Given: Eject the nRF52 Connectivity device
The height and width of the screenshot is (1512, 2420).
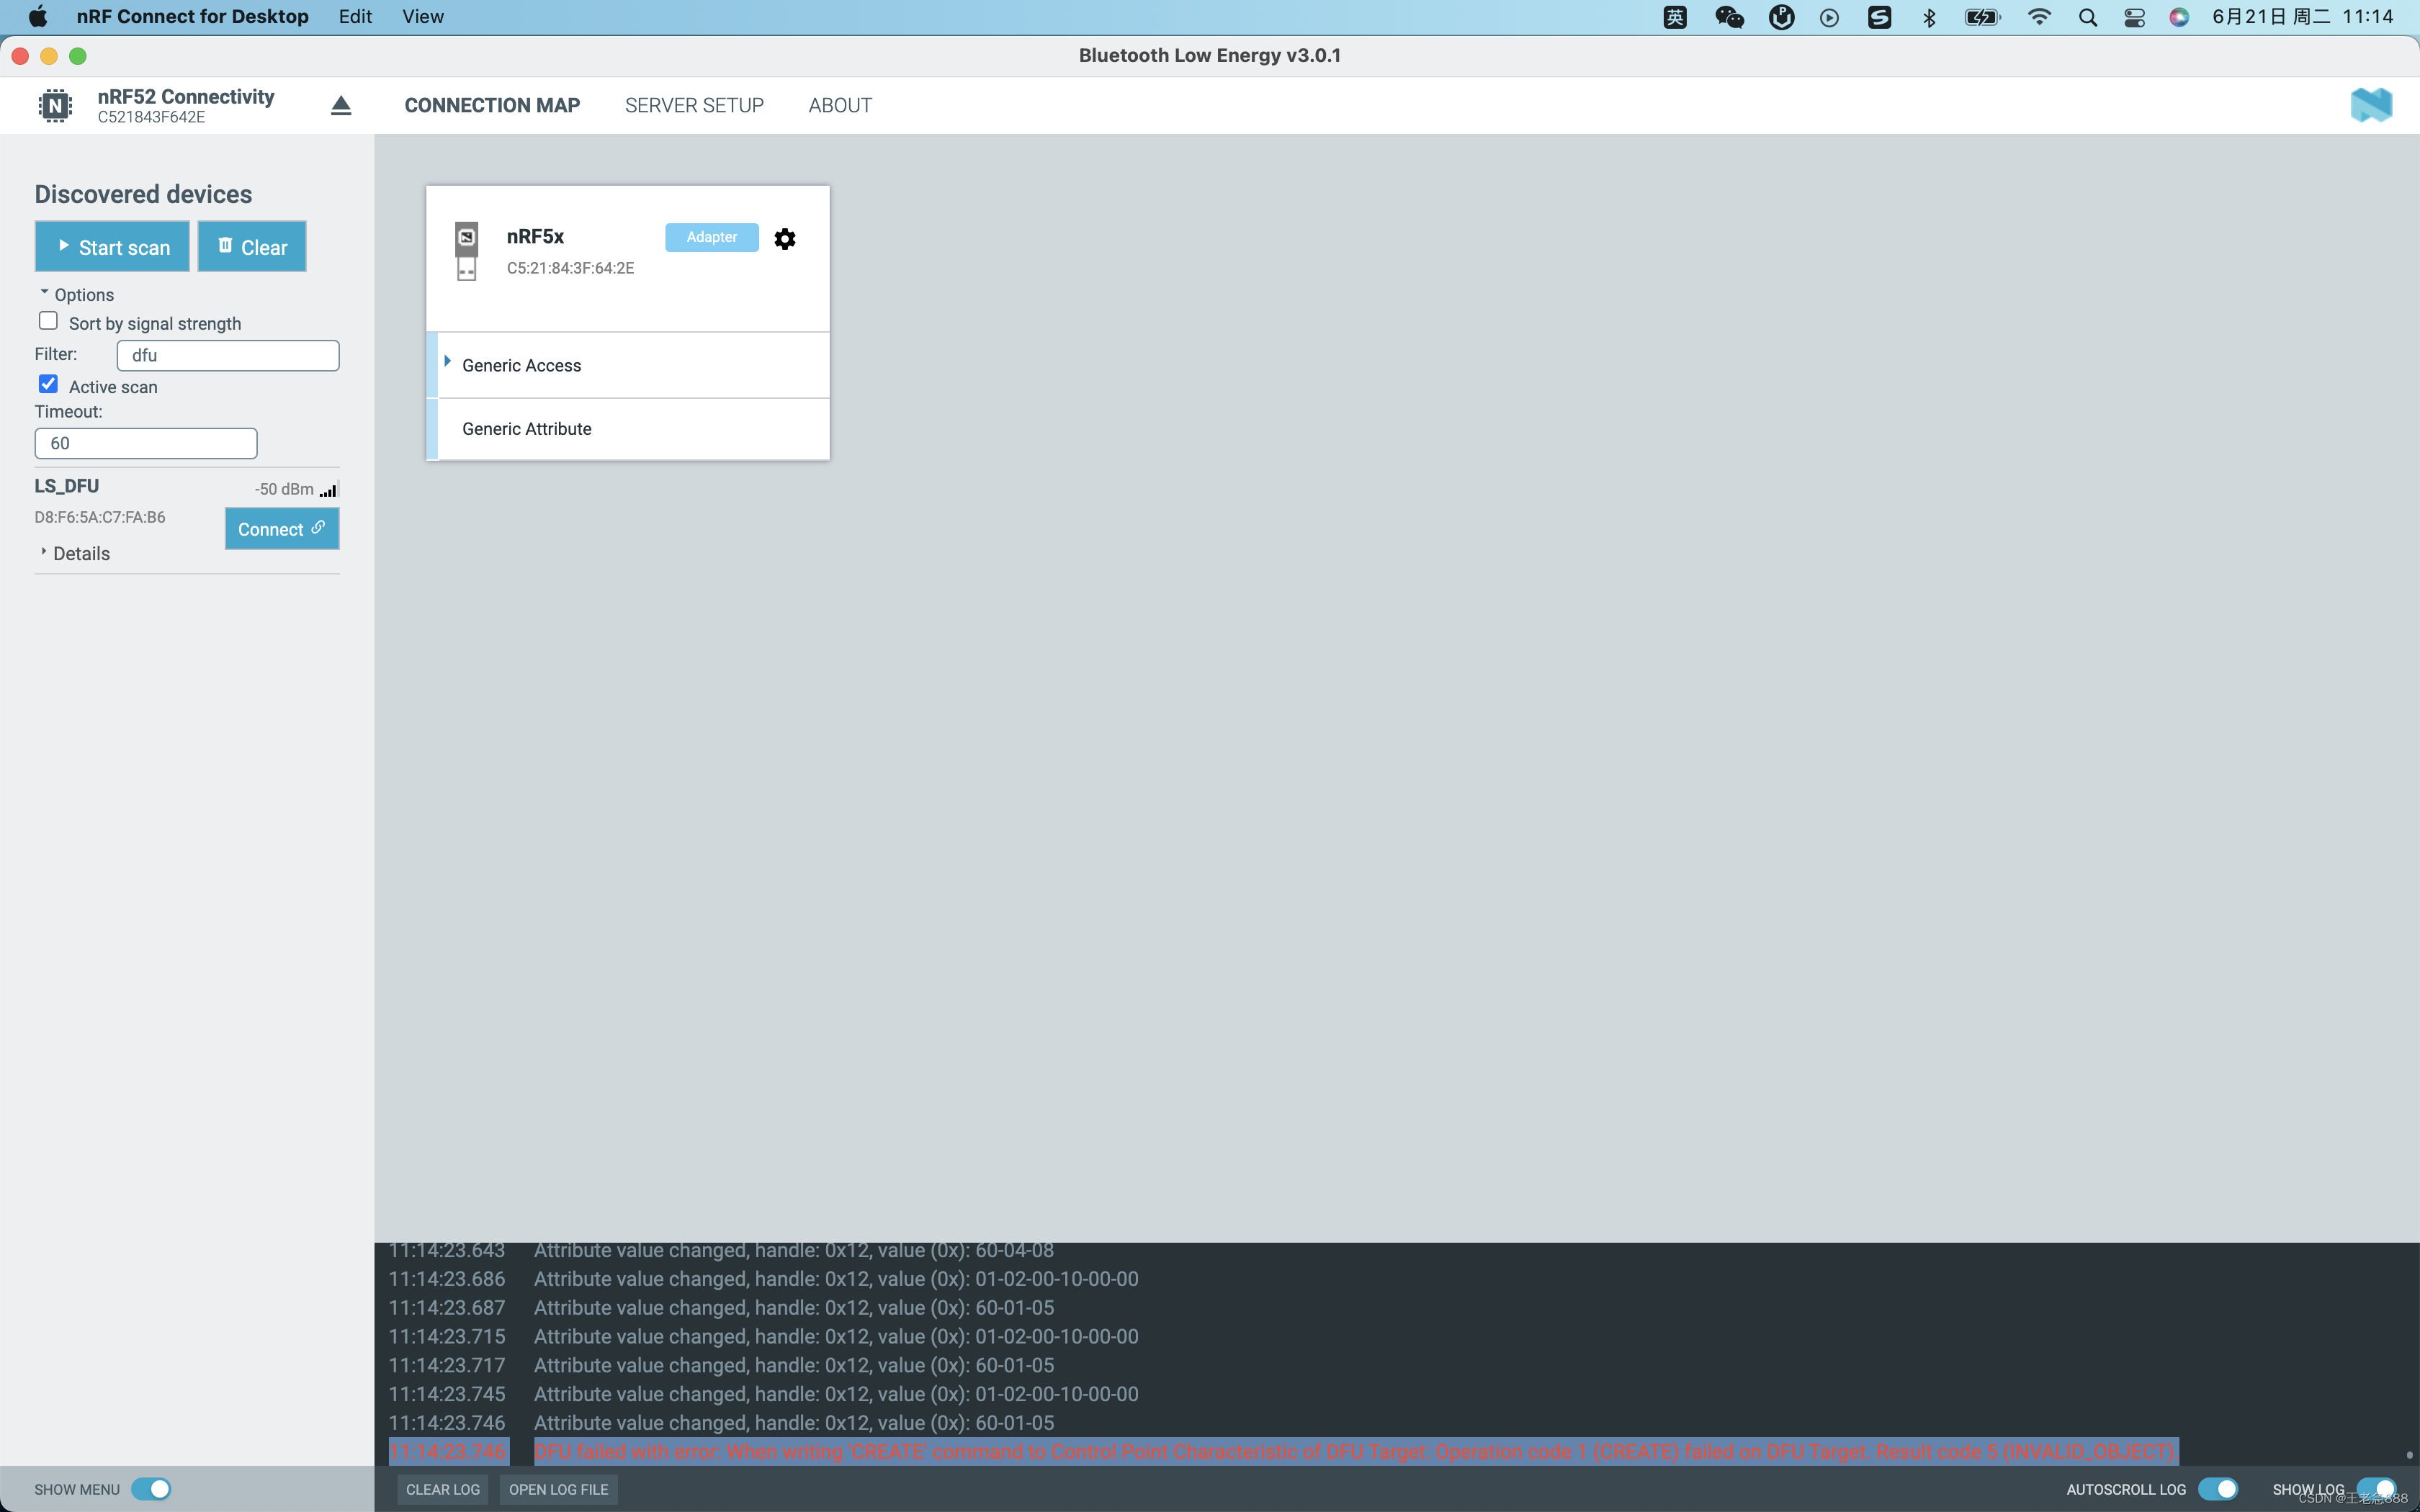Looking at the screenshot, I should [x=341, y=105].
